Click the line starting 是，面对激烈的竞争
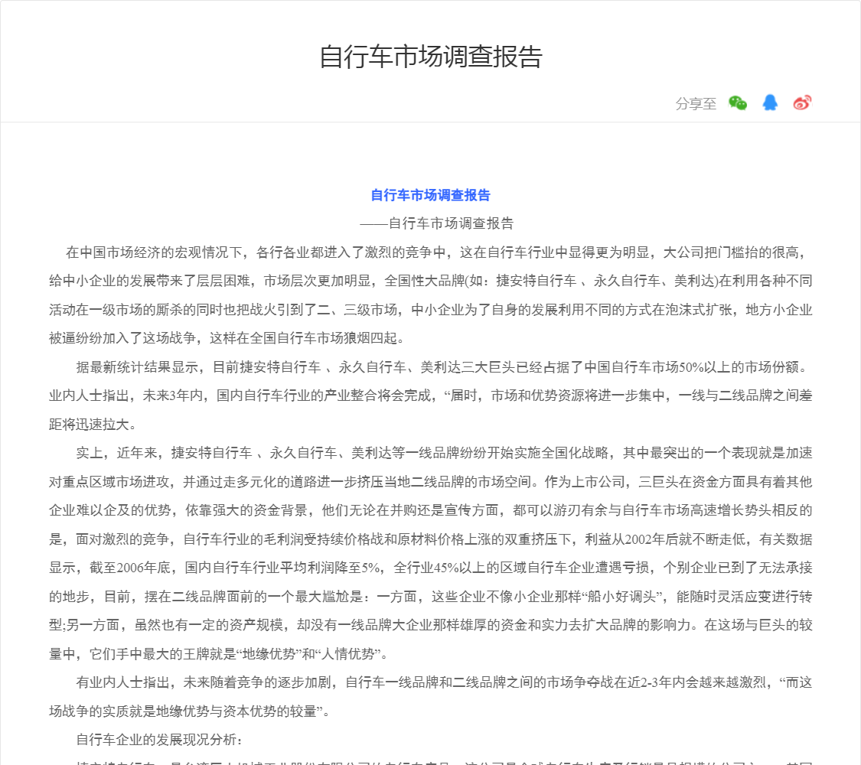 pyautogui.click(x=430, y=539)
